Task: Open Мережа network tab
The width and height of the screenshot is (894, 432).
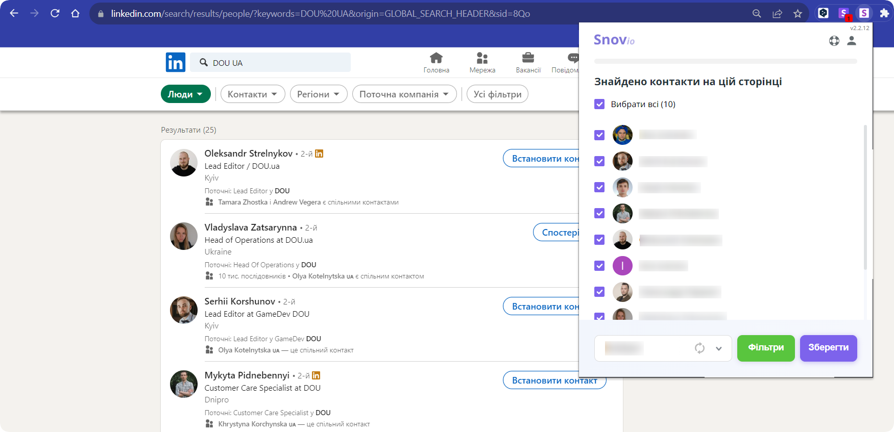Action: pos(482,63)
